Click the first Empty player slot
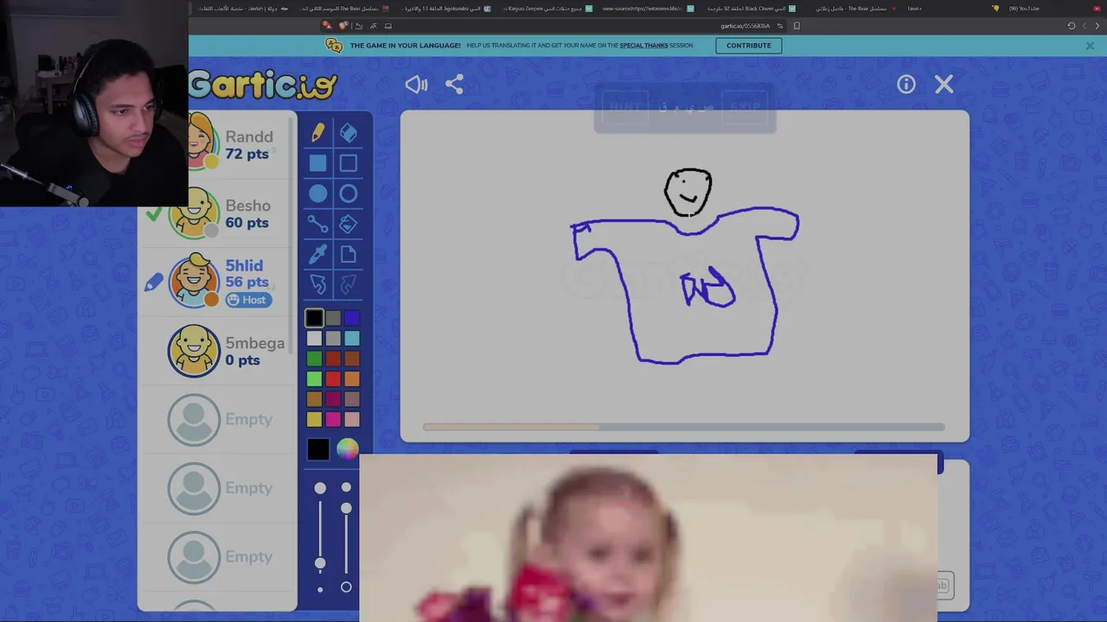Viewport: 1107px width, 622px height. point(220,419)
